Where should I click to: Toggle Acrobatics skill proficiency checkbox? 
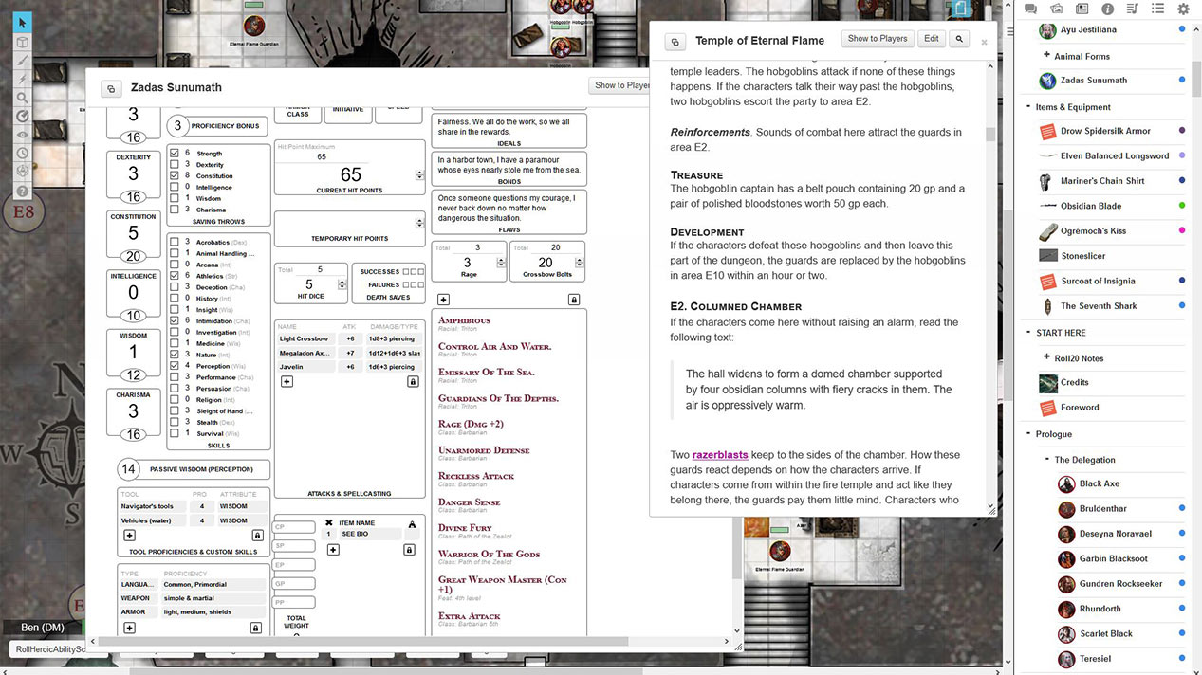pos(174,242)
